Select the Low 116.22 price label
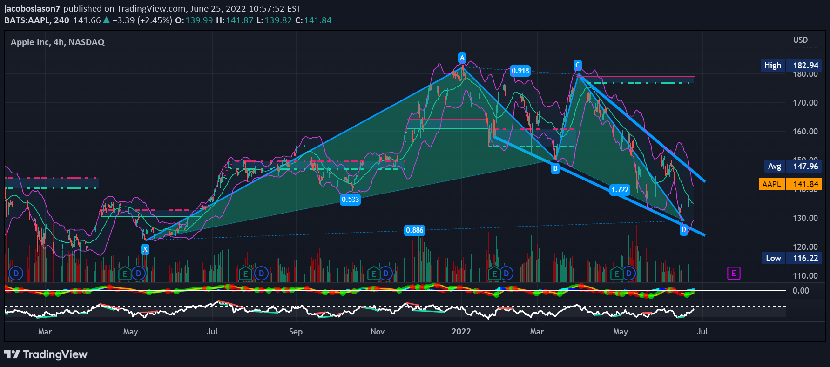This screenshot has height=367, width=830. click(x=791, y=258)
